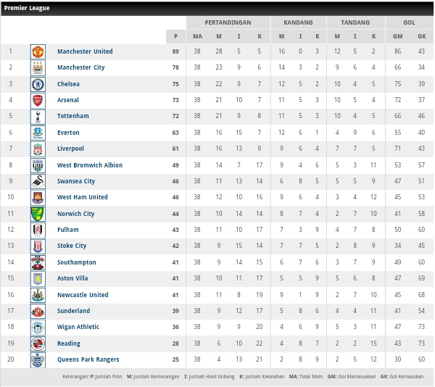Click the Manchester United club crest
Screen dimensions: 435x387
pyautogui.click(x=38, y=52)
